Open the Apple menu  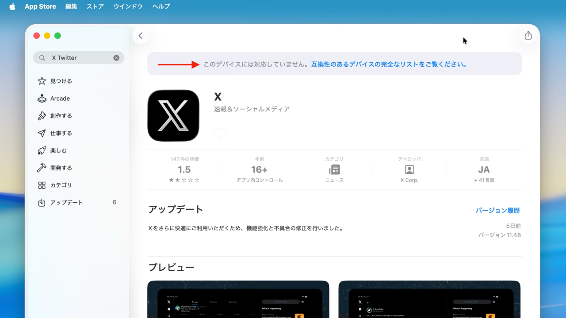click(12, 6)
